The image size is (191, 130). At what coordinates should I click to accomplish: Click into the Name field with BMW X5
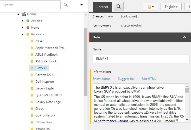coord(141,59)
